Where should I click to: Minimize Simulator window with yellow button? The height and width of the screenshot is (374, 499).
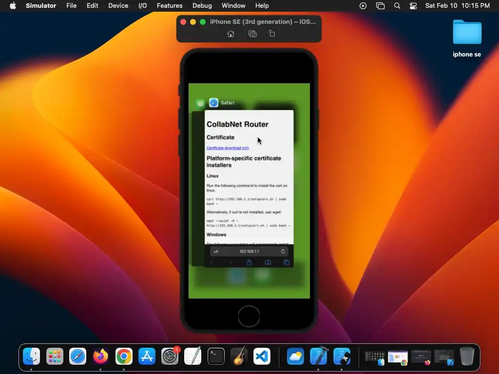click(193, 22)
